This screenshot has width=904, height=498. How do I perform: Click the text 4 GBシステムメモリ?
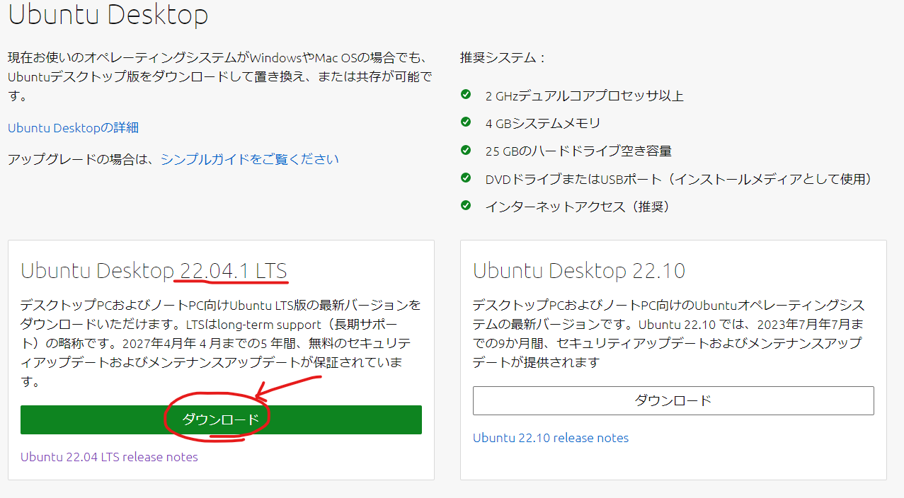coord(543,123)
